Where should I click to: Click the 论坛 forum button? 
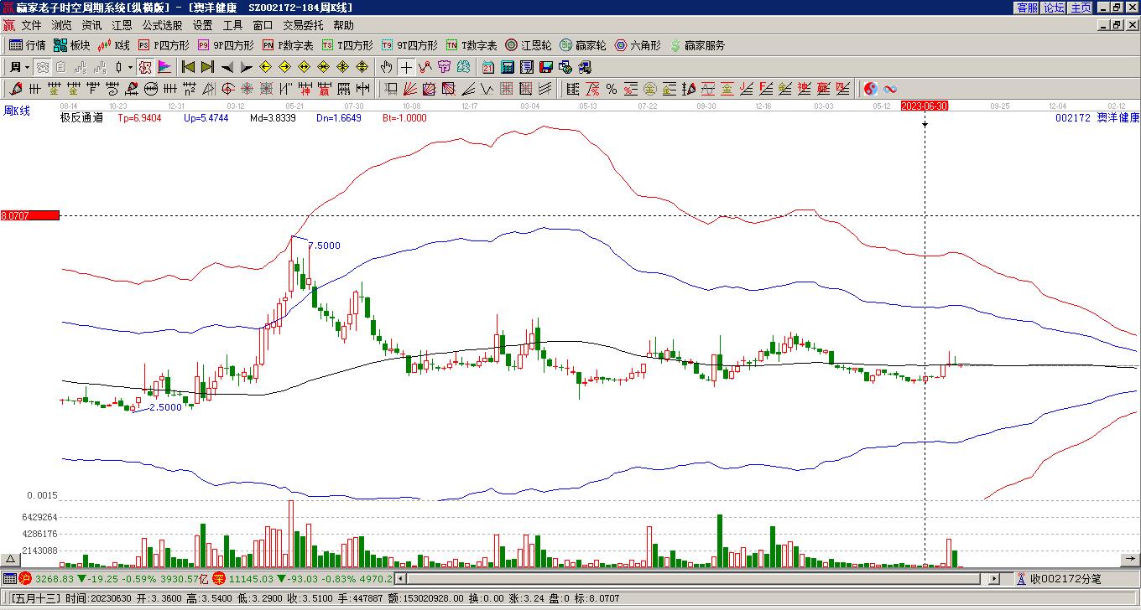click(1054, 8)
